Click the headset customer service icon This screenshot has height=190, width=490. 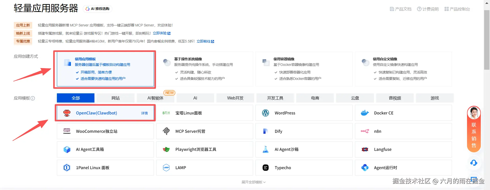coord(474,163)
